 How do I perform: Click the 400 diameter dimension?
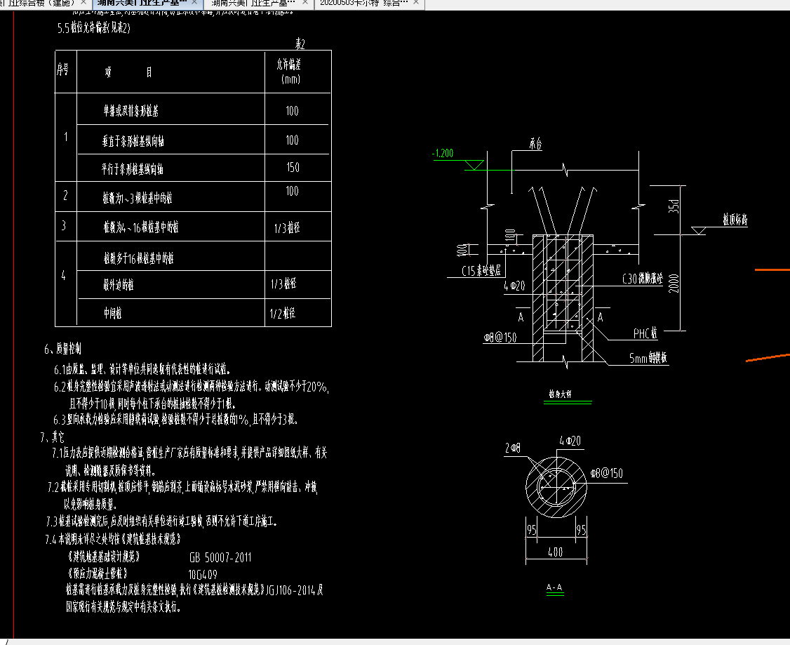(555, 552)
